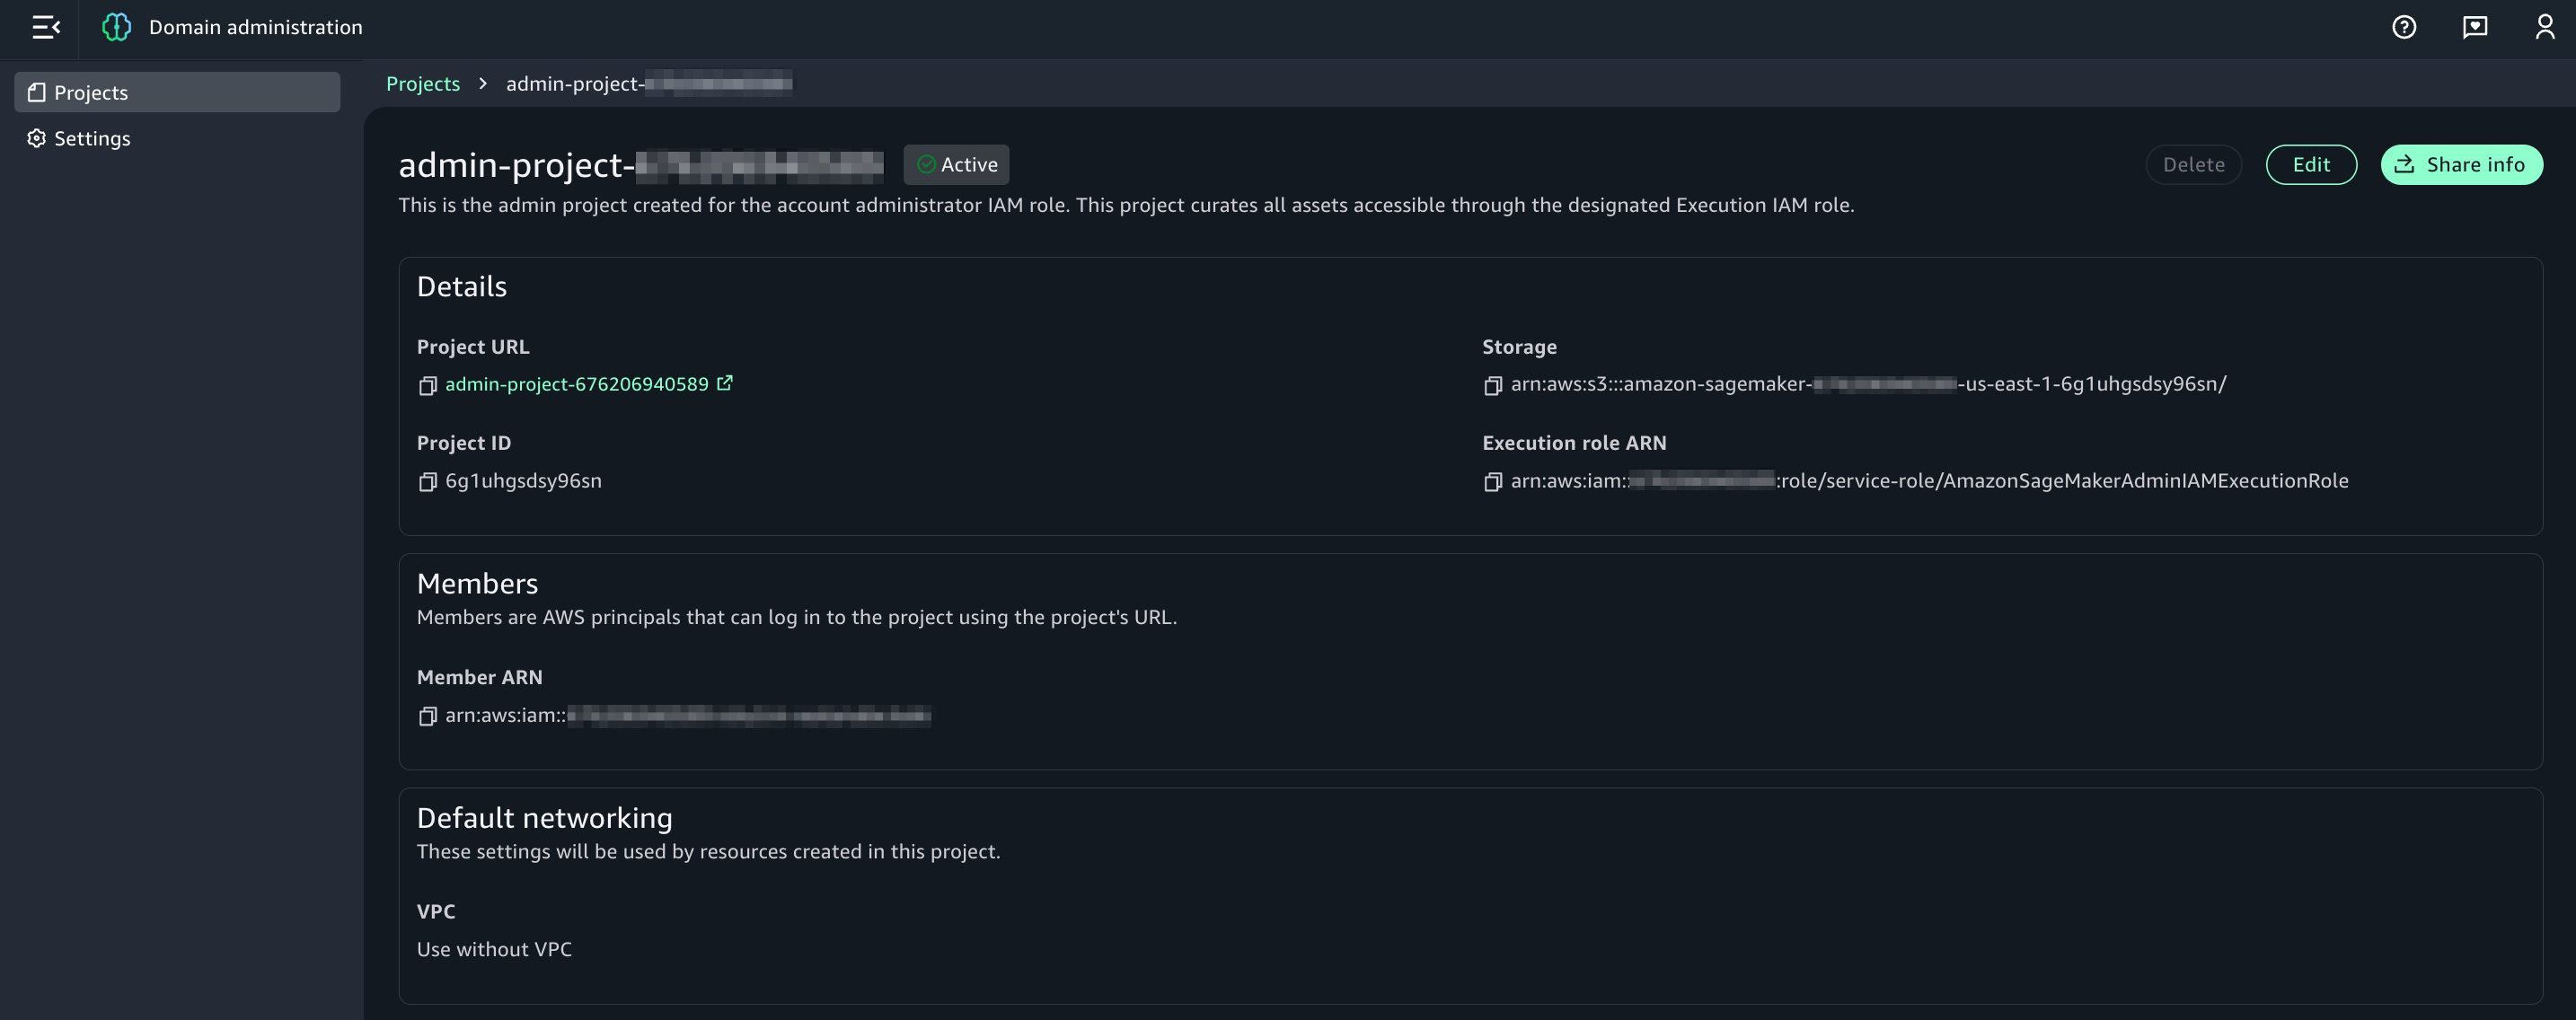Go to Projects breadcrumb link

(x=423, y=83)
